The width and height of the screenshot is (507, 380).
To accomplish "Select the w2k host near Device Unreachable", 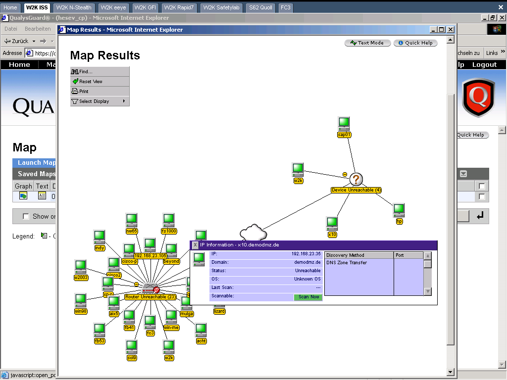I will click(298, 170).
